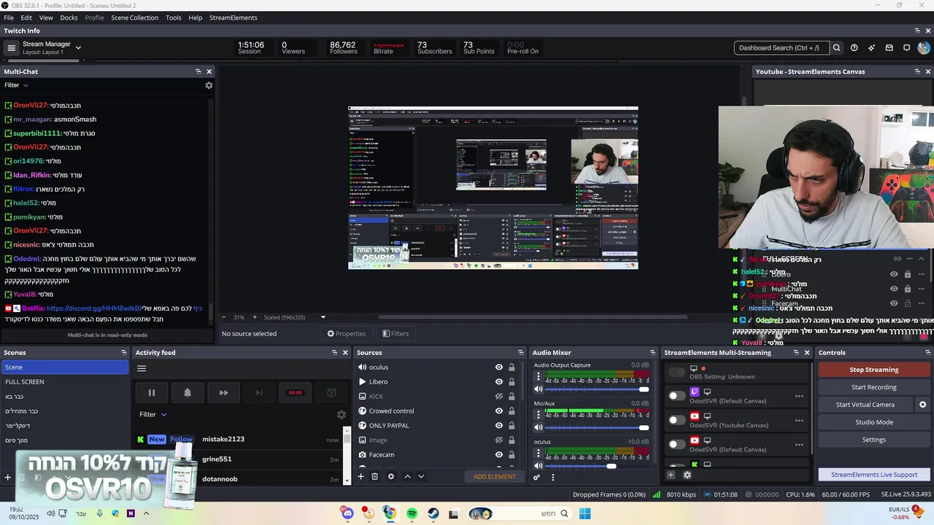Image resolution: width=934 pixels, height=525 pixels.
Task: Open Multi-Chat Filter dropdown
Action: point(16,85)
